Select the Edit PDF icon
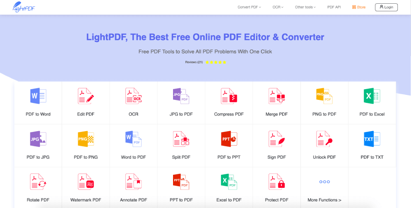This screenshot has height=208, width=411. point(86,96)
